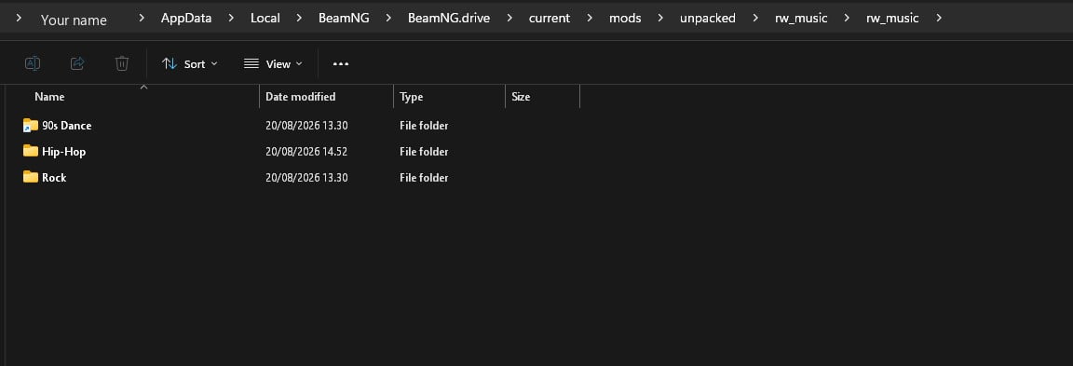This screenshot has height=366, width=1073.
Task: Expand chevron between BeamNG.drive and current
Action: 509,19
